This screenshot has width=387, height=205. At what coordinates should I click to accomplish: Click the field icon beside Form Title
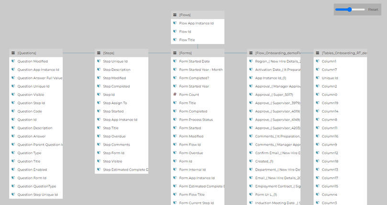pyautogui.click(x=175, y=103)
